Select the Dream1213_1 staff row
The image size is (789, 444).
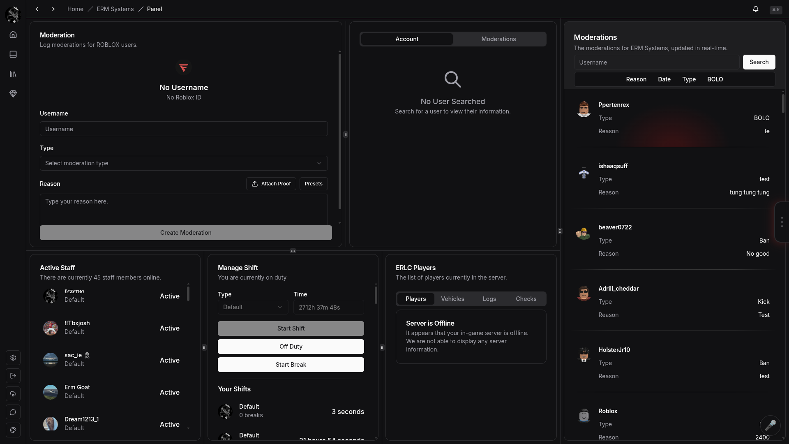[x=111, y=424]
